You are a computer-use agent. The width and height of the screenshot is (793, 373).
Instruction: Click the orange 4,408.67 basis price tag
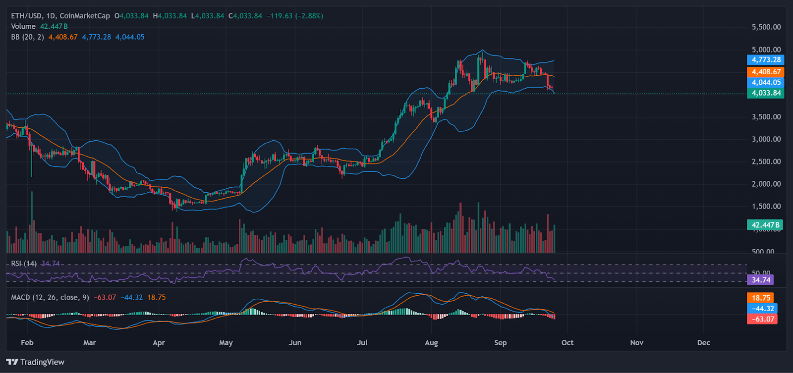coord(766,72)
